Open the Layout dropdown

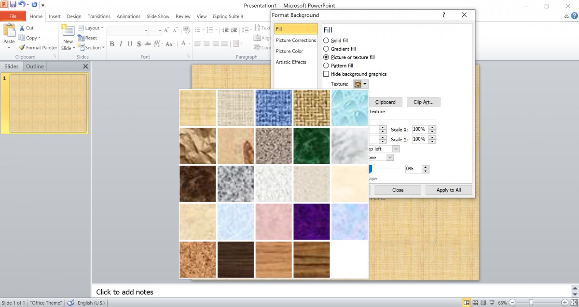point(91,27)
